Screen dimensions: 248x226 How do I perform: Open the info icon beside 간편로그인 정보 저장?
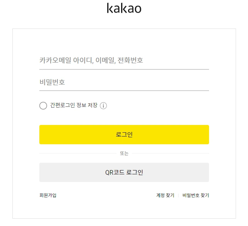pyautogui.click(x=103, y=106)
